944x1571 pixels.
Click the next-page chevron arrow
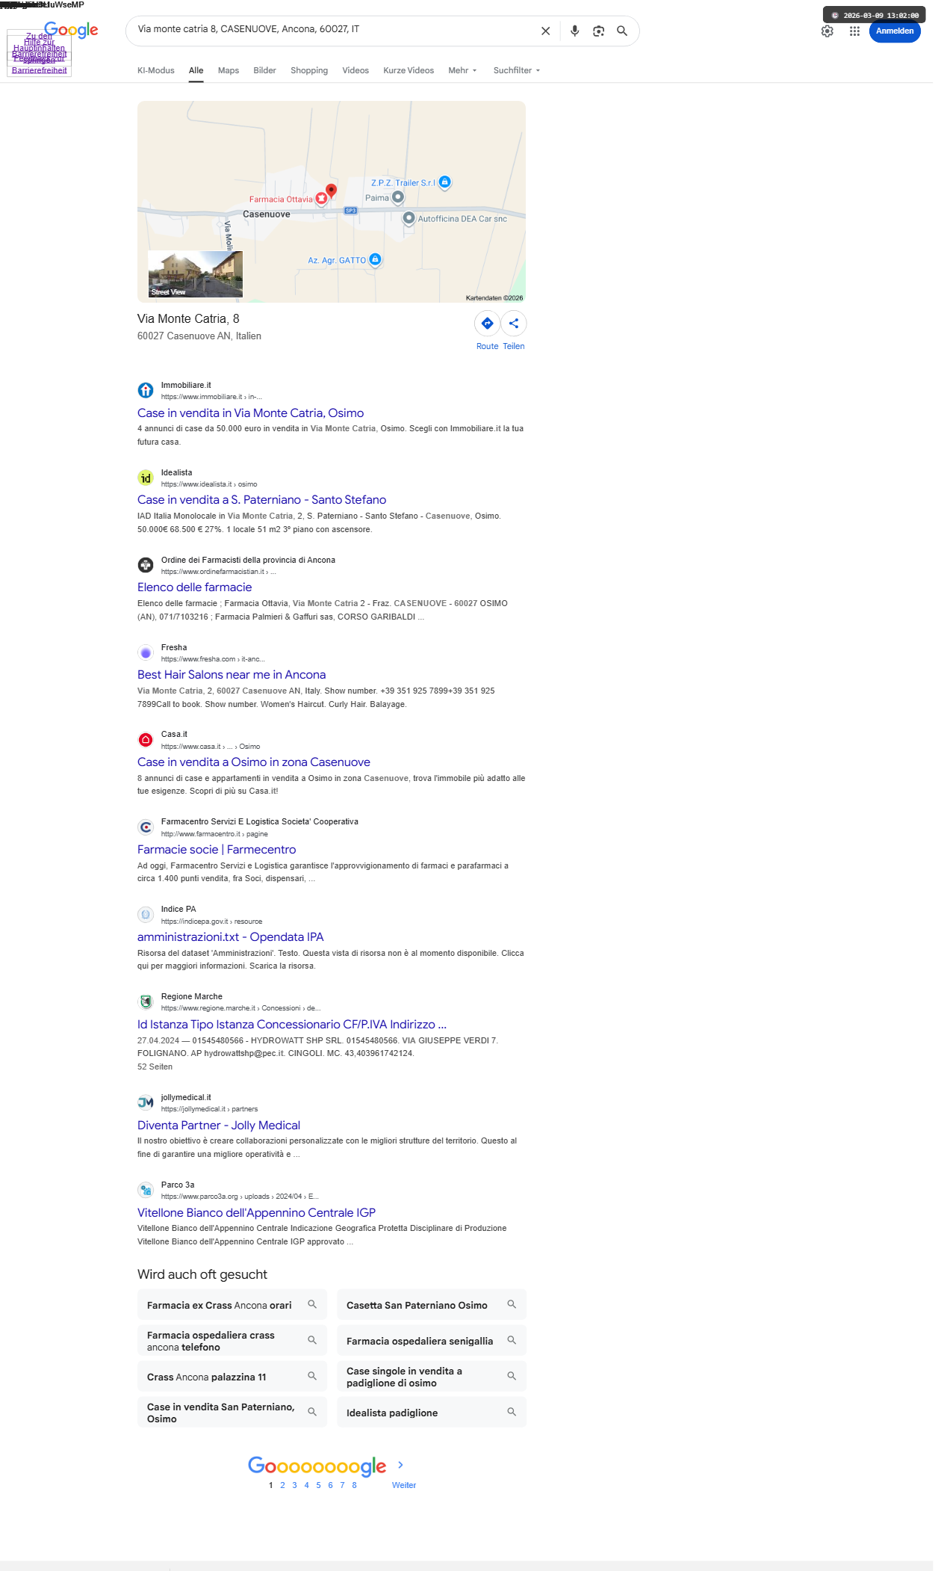400,1465
